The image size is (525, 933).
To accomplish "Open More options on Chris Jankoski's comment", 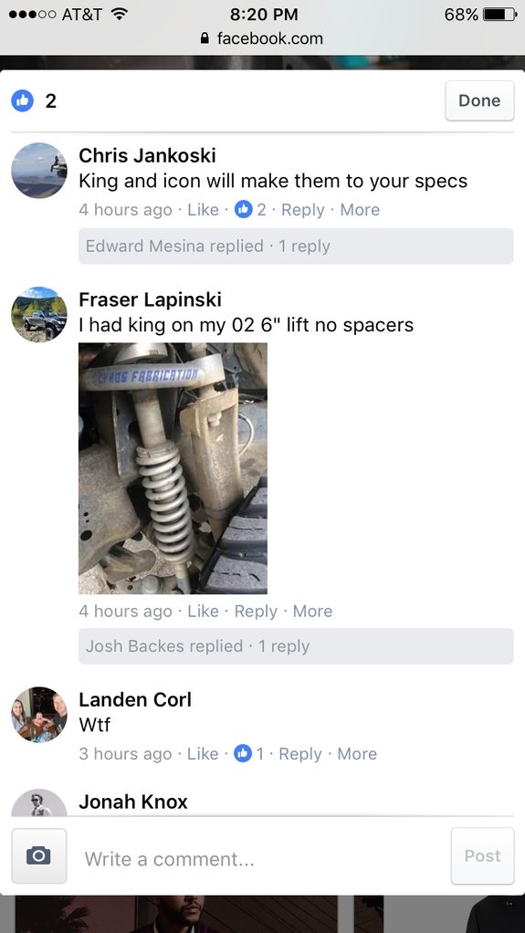I will click(x=360, y=209).
